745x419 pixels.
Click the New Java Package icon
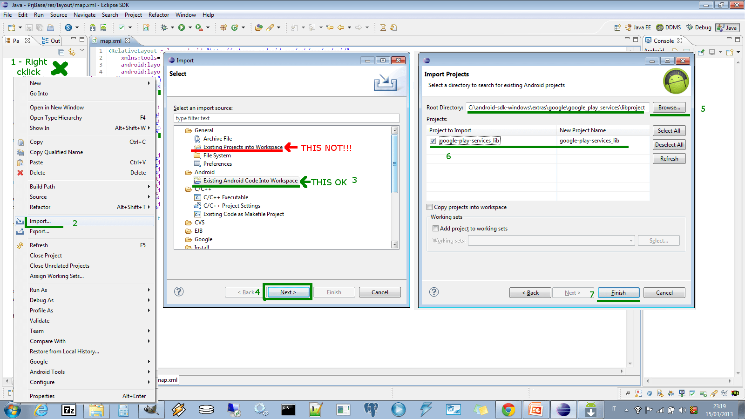tap(223, 27)
